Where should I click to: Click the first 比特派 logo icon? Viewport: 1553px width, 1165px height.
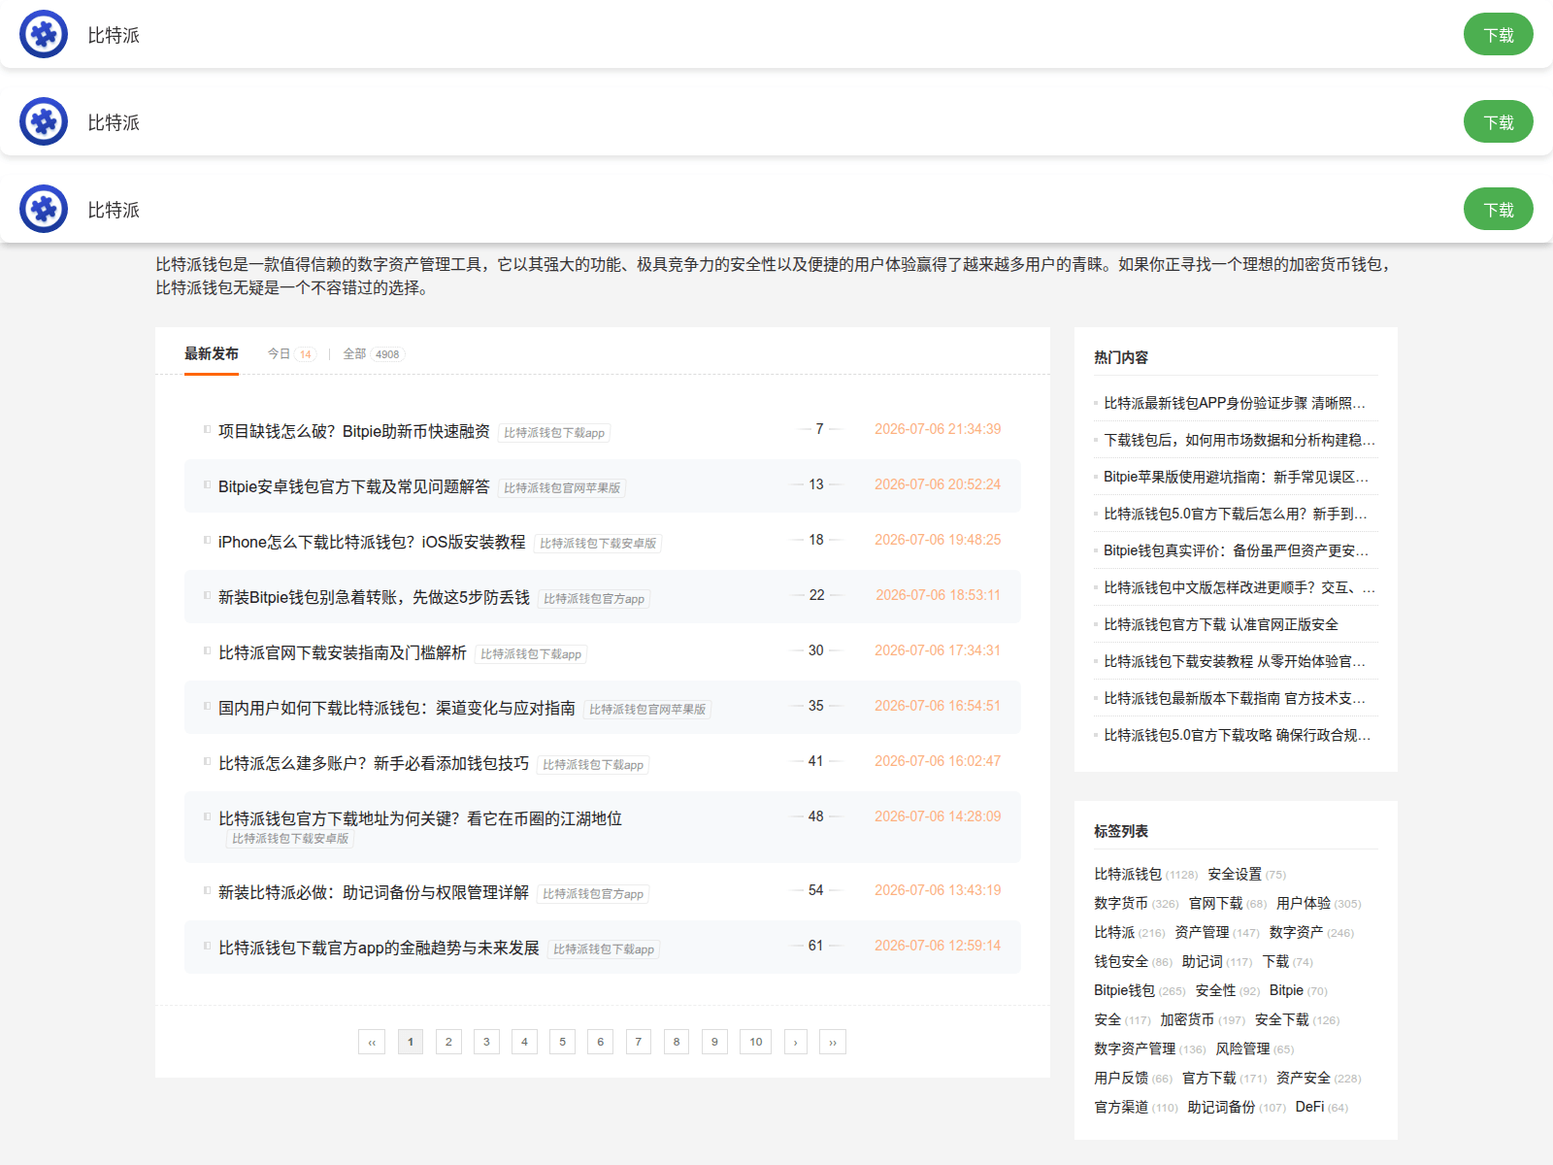click(44, 34)
